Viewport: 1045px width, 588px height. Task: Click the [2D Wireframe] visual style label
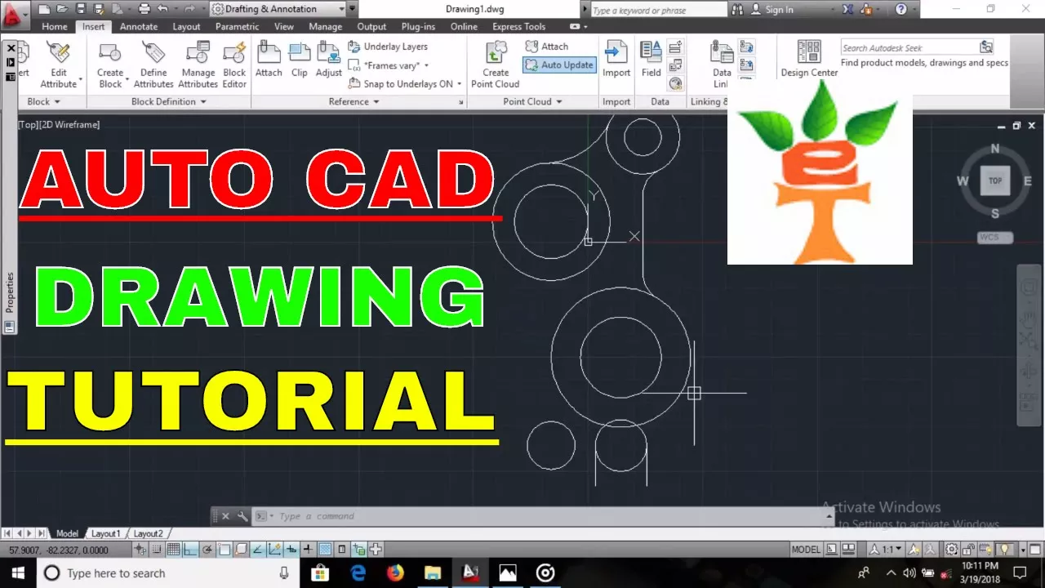(x=69, y=124)
